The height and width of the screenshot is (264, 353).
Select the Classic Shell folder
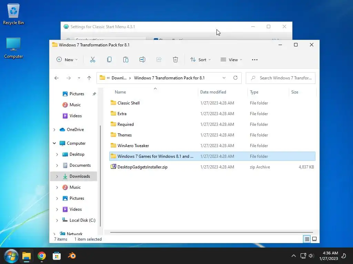pyautogui.click(x=212, y=103)
